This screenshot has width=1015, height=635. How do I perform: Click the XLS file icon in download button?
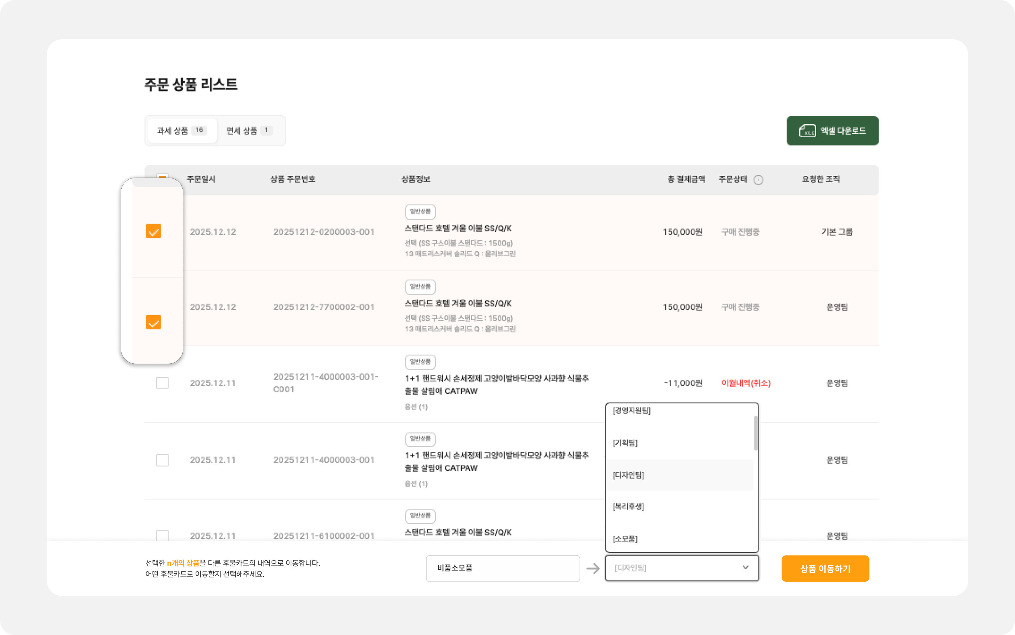(807, 131)
